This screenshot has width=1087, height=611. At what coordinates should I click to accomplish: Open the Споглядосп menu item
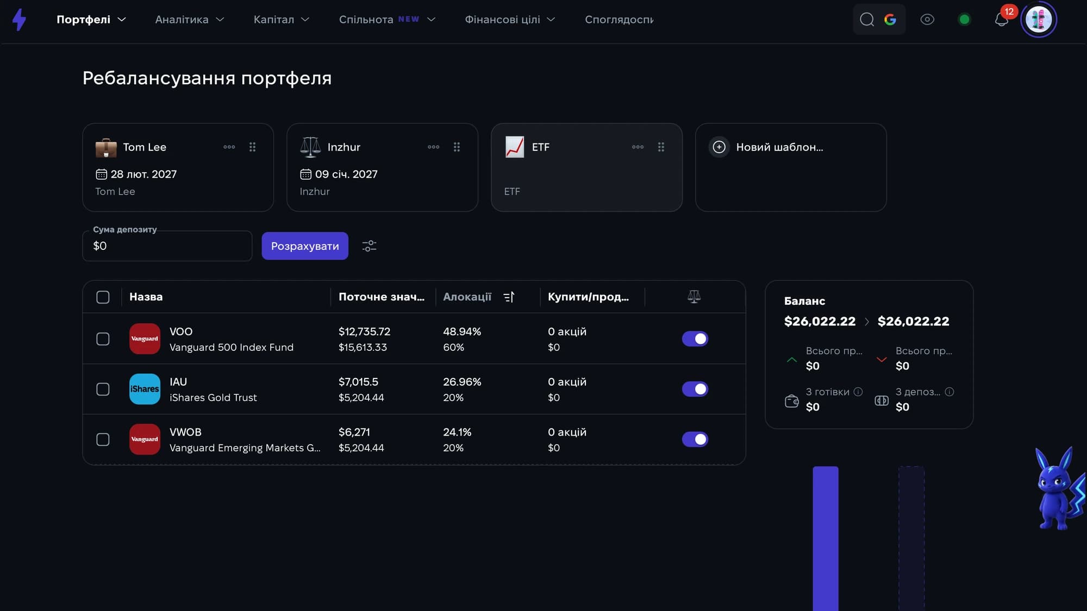click(619, 20)
